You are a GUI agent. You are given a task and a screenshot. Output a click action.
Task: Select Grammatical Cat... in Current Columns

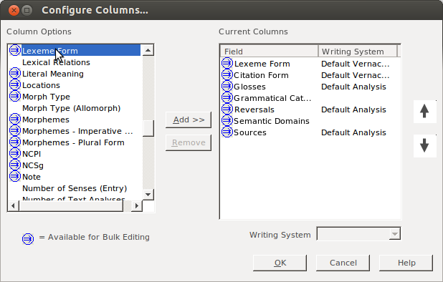[272, 98]
